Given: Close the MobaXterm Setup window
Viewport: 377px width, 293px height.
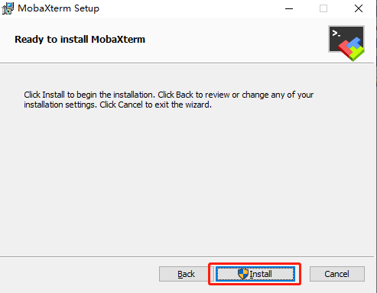Looking at the screenshot, I should click(359, 8).
